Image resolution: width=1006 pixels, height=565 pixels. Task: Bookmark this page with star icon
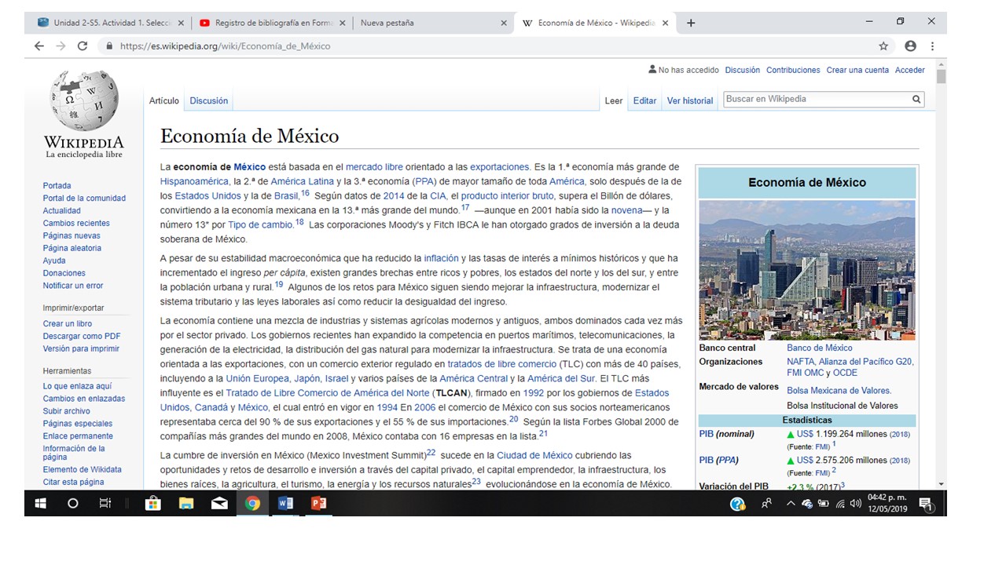[883, 46]
